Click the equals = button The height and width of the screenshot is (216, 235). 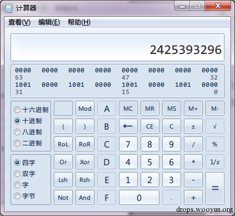click(215, 189)
